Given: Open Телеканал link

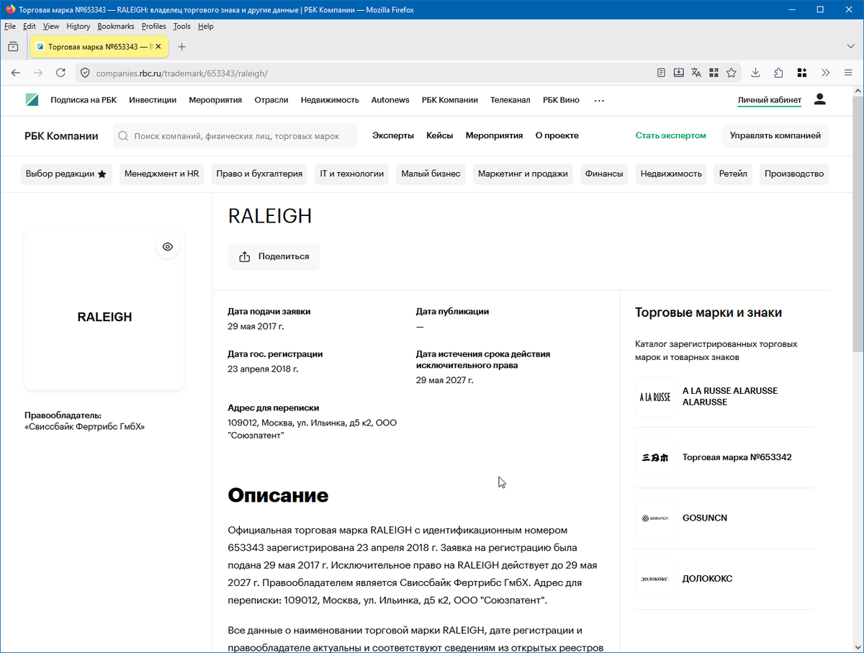Looking at the screenshot, I should 510,100.
